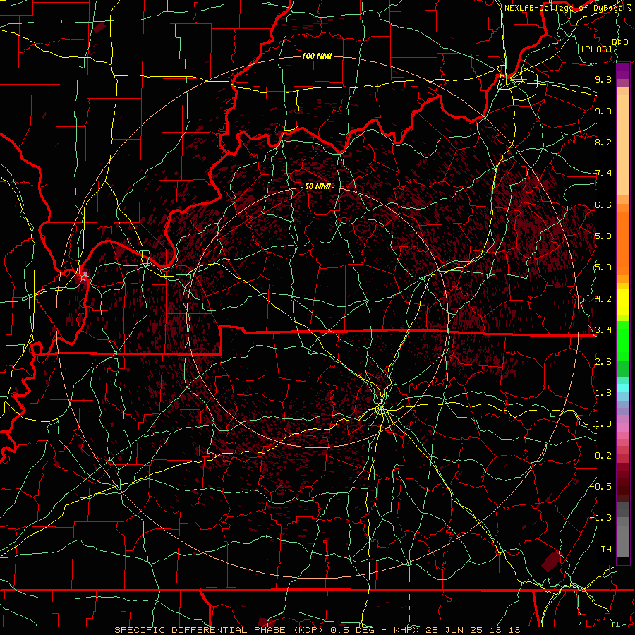Pick the pink band of the color scale
635x635 pixels.
tap(623, 428)
